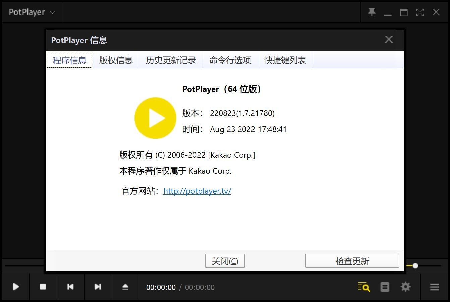Screen dimensions: 450x302
Task: Open media via the eject-style open icon
Action: [x=125, y=287]
